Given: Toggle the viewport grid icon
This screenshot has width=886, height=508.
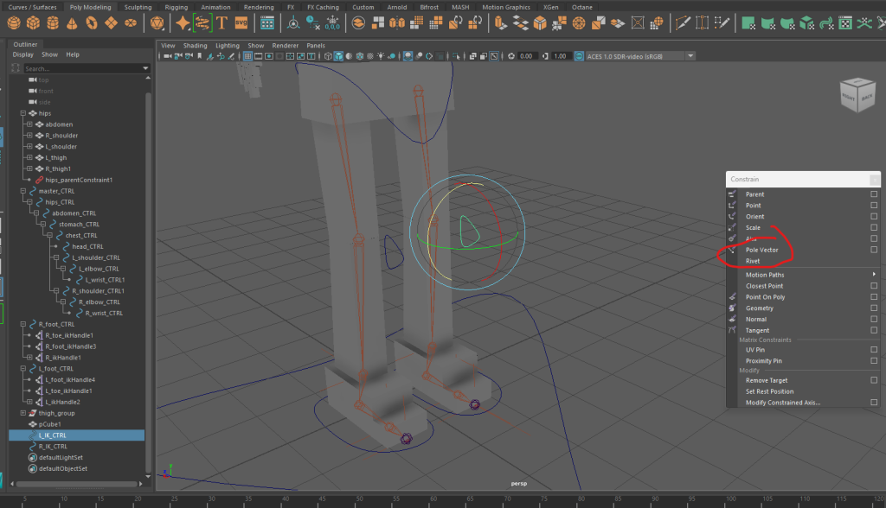Looking at the screenshot, I should coord(247,56).
